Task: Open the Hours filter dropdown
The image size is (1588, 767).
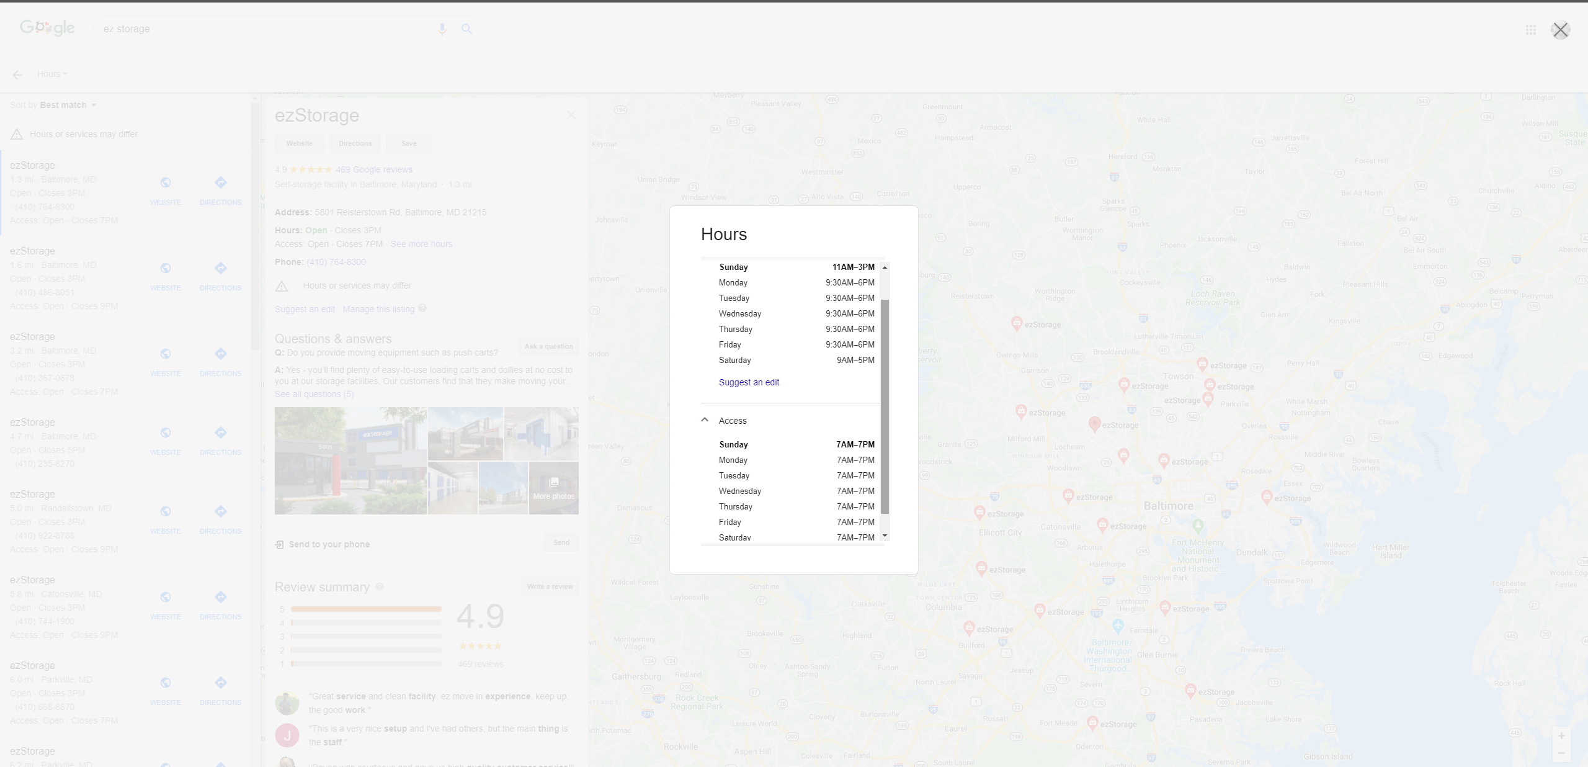Action: [x=51, y=74]
